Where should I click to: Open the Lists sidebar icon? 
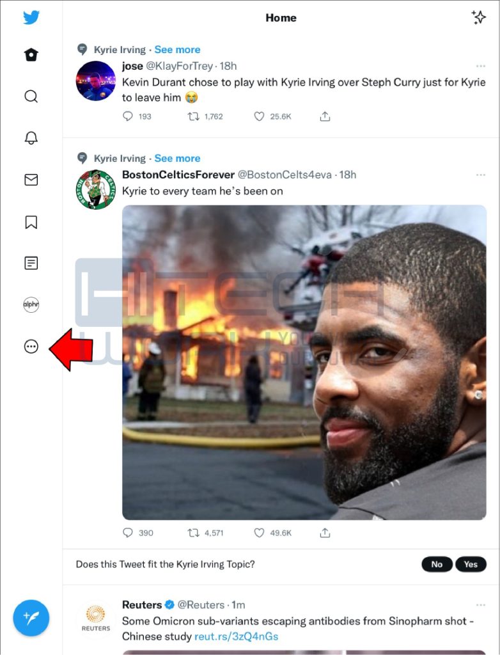click(x=31, y=263)
